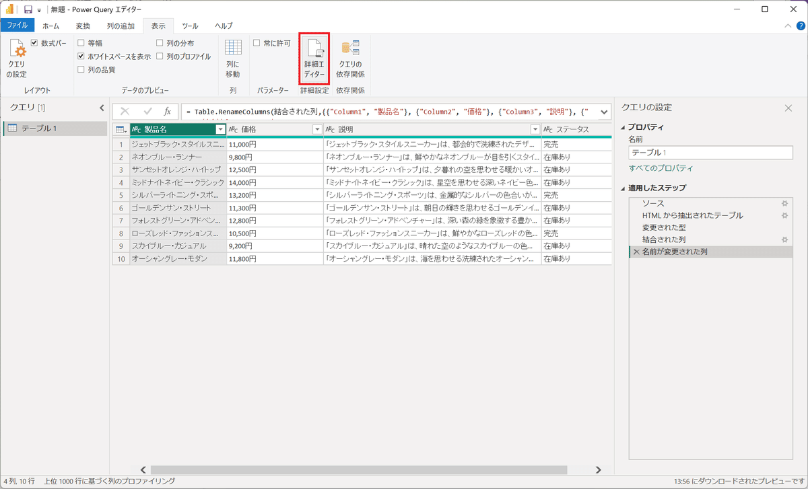Open the 説明 column filter dropdown

pyautogui.click(x=535, y=130)
